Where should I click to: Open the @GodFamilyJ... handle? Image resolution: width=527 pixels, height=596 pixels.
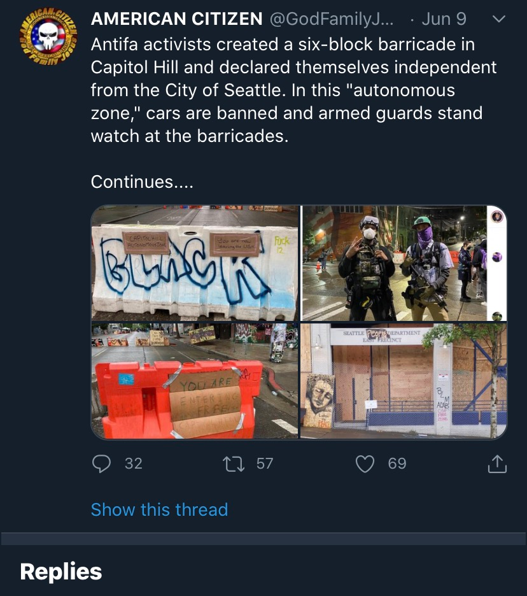click(332, 19)
